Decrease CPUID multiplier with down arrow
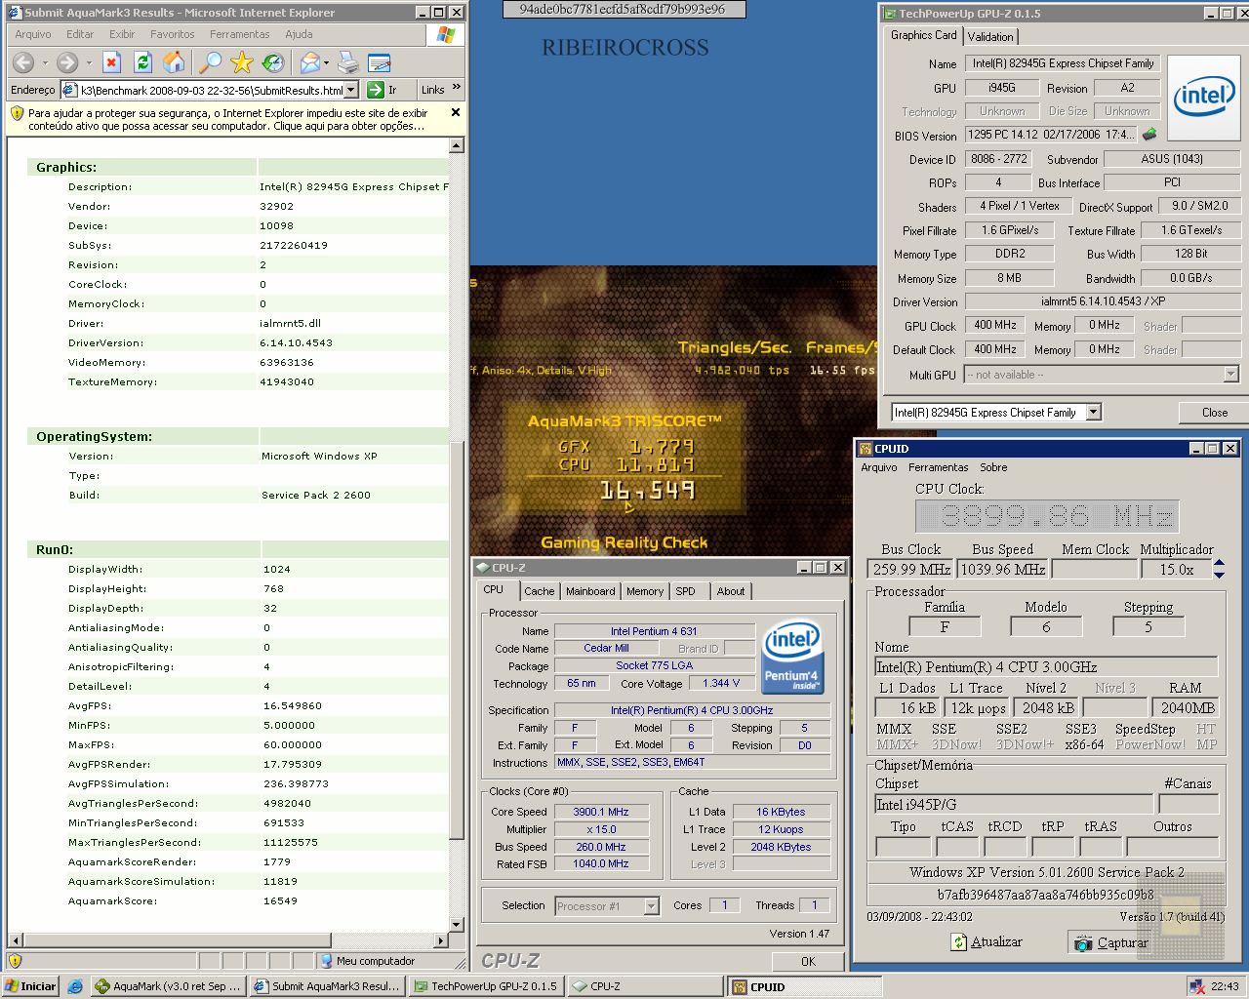Image resolution: width=1249 pixels, height=999 pixels. pos(1220,575)
